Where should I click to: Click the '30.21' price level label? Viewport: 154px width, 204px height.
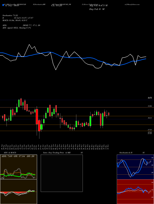point(150,118)
